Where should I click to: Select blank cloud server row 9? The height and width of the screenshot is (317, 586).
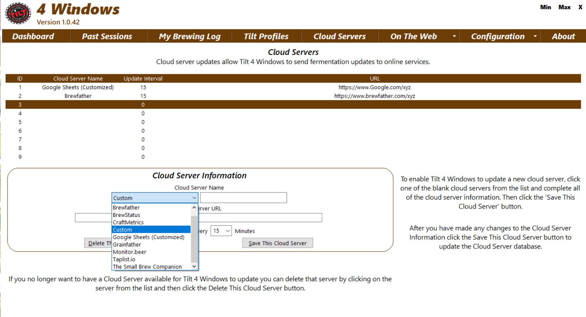coord(293,157)
